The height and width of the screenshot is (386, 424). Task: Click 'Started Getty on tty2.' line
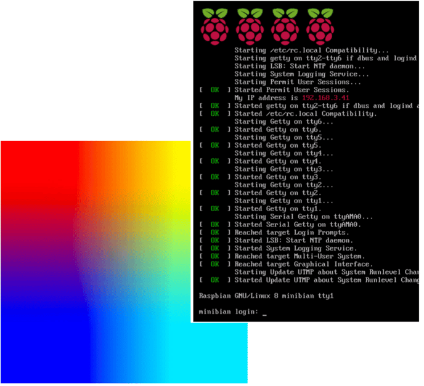pos(278,193)
